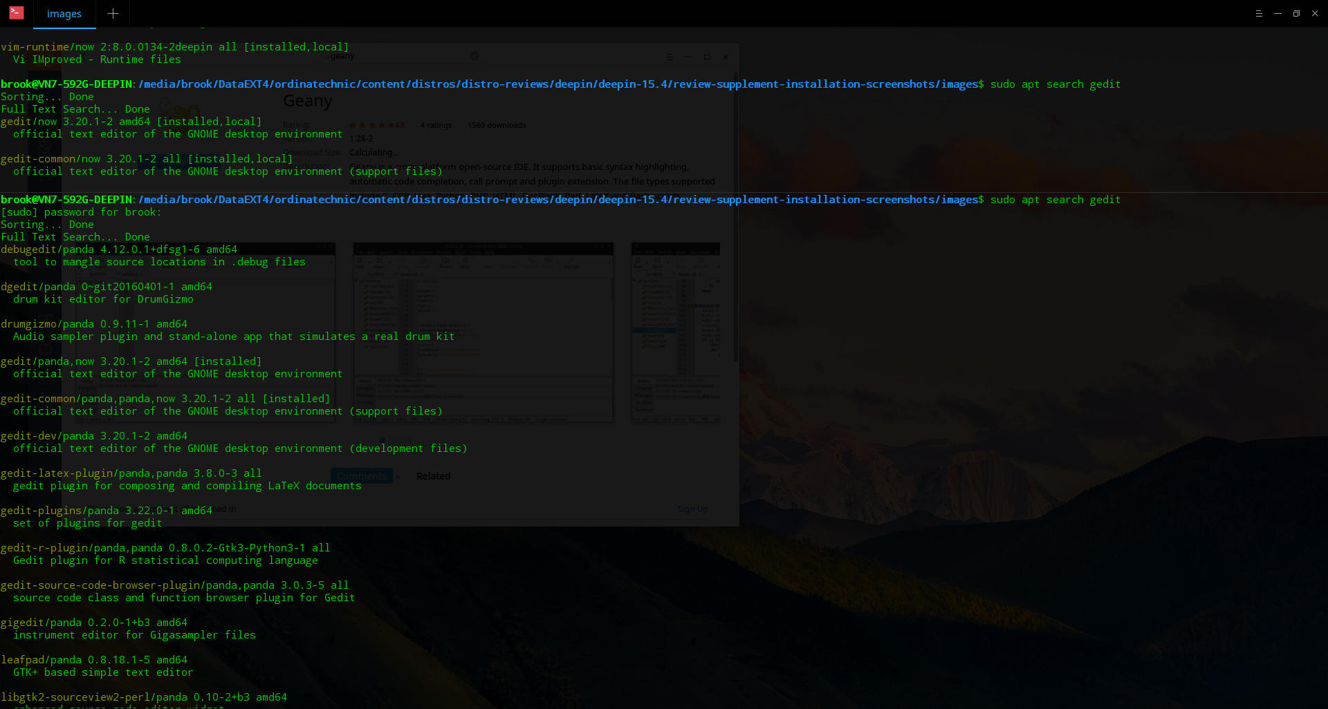Open the rightmost Geany screenshot thumbnail
The width and height of the screenshot is (1328, 709).
click(x=676, y=332)
